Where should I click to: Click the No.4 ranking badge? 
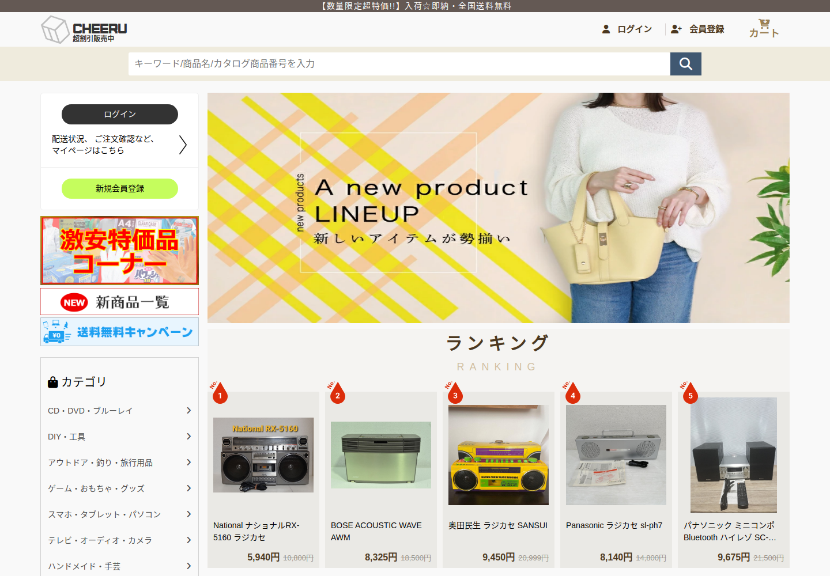point(572,393)
